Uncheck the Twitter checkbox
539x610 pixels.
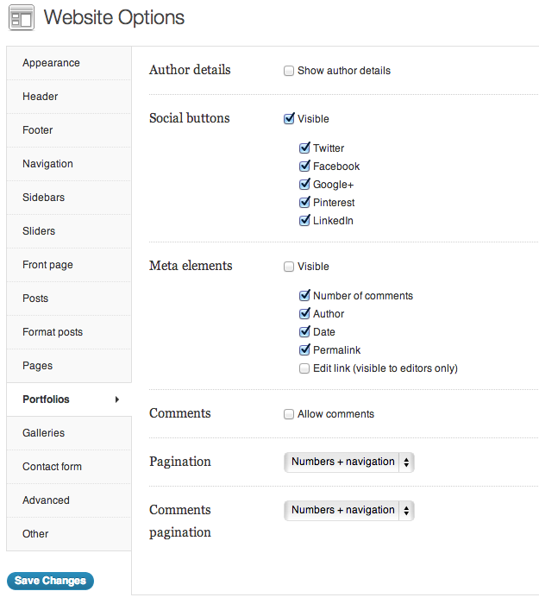coord(304,148)
